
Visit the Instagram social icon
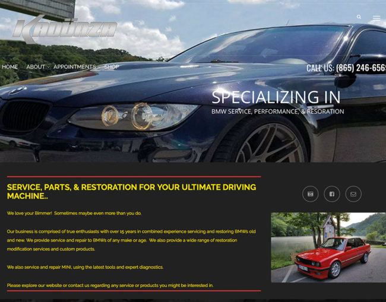pos(310,194)
